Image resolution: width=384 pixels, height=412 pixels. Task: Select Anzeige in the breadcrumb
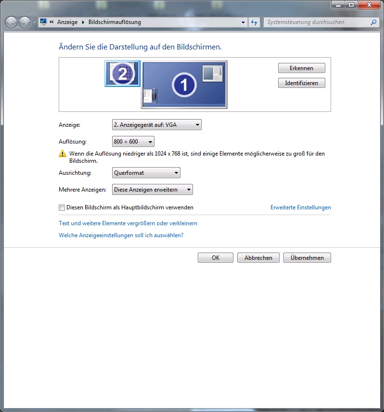click(67, 22)
